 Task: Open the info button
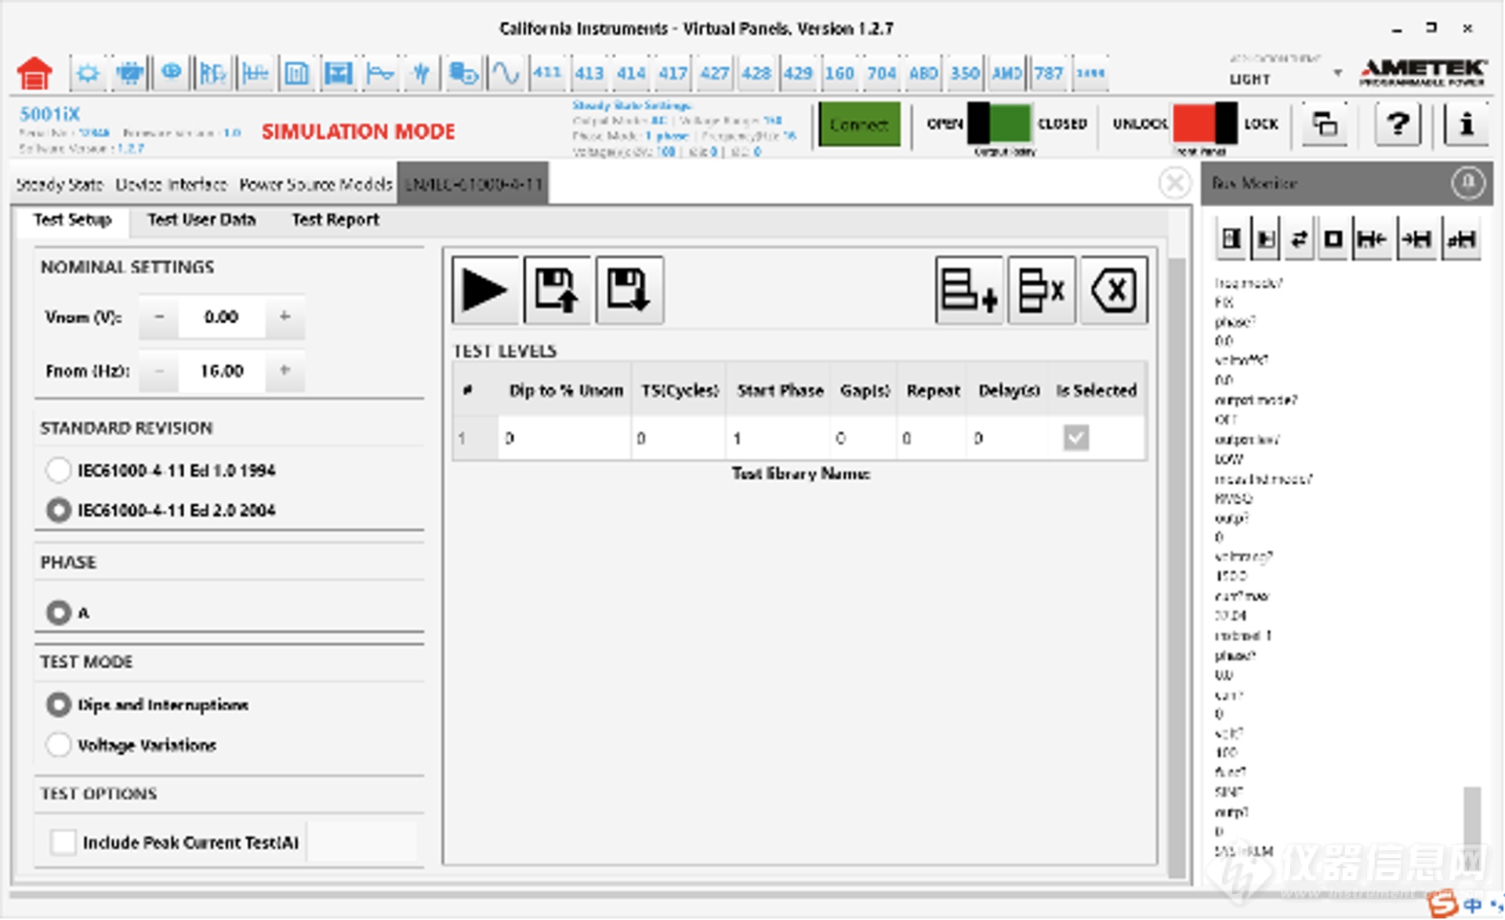pos(1467,125)
